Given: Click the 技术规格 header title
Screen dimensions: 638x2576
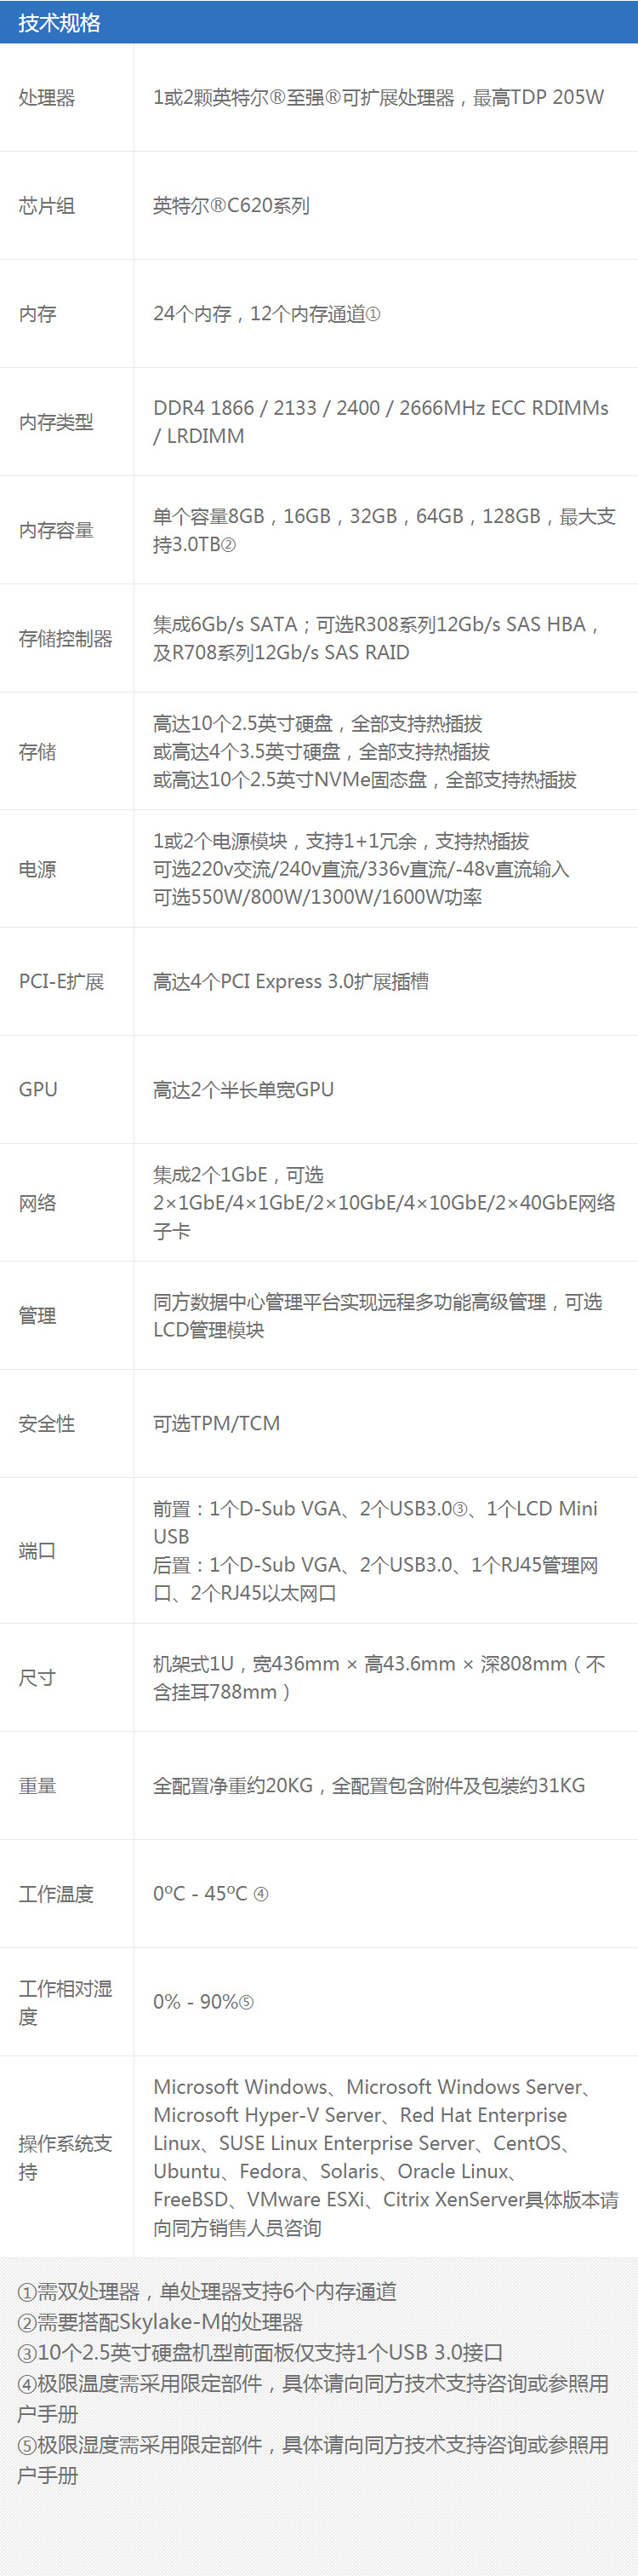Looking at the screenshot, I should tap(59, 22).
